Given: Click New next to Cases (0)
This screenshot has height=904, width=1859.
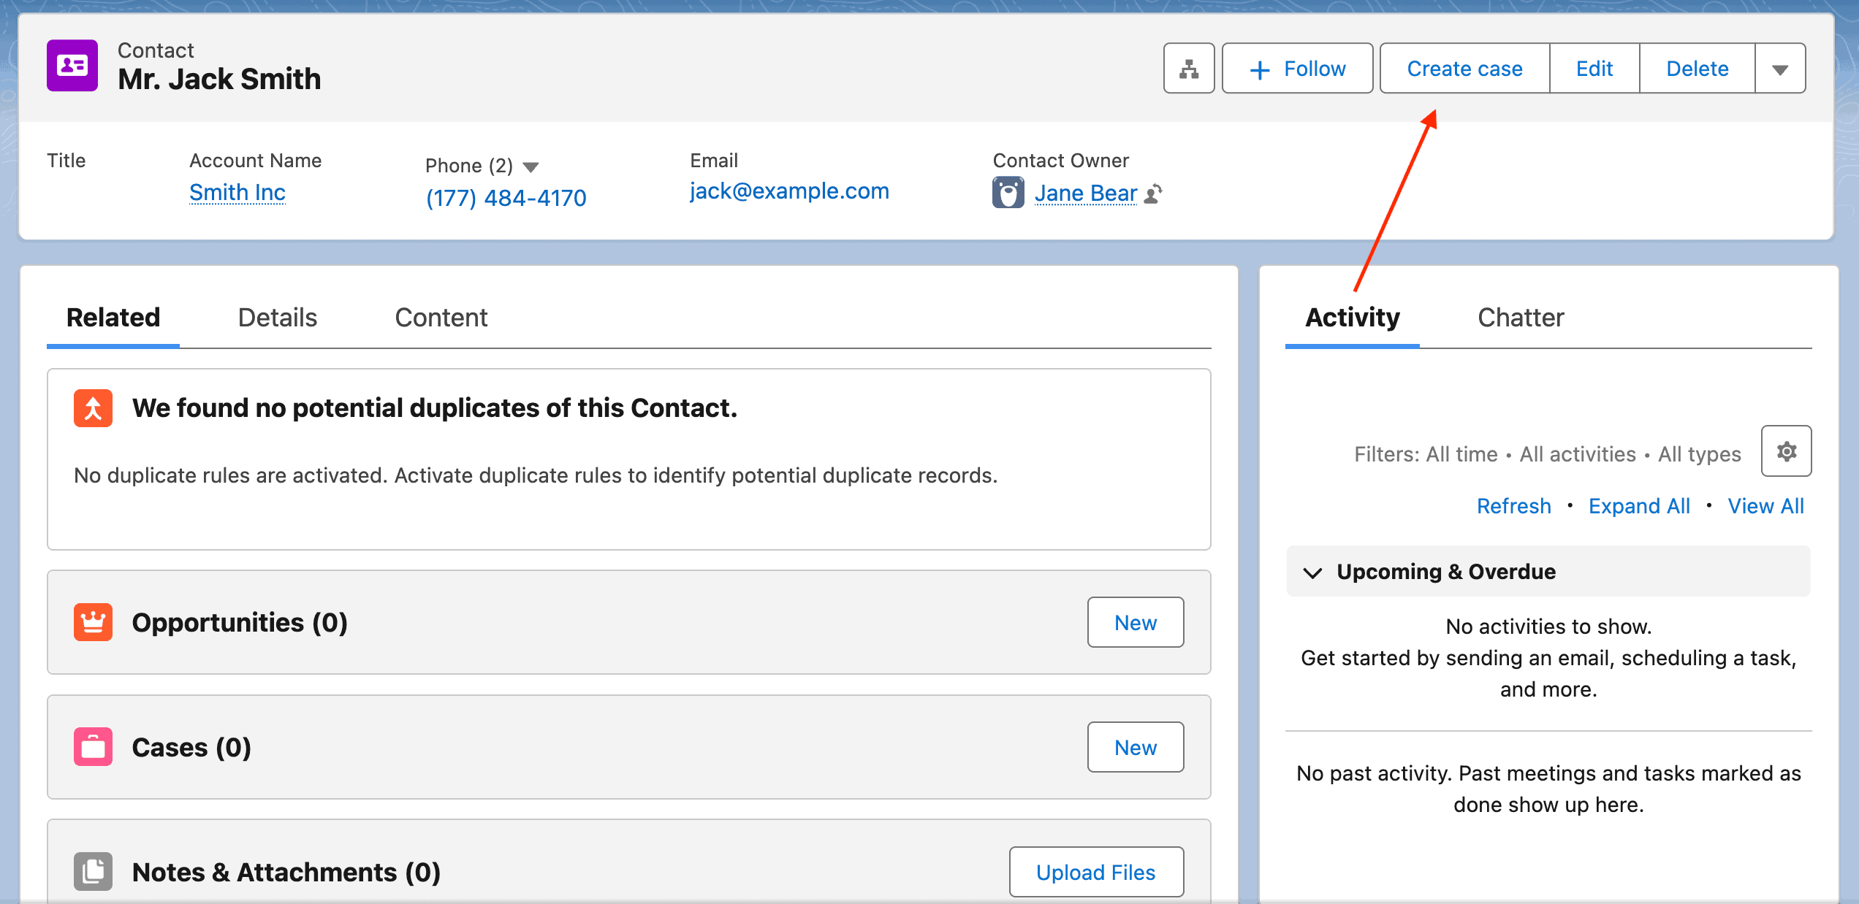Looking at the screenshot, I should coord(1135,746).
